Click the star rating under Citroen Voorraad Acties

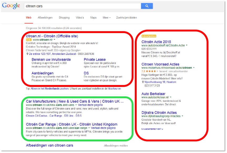152,71
